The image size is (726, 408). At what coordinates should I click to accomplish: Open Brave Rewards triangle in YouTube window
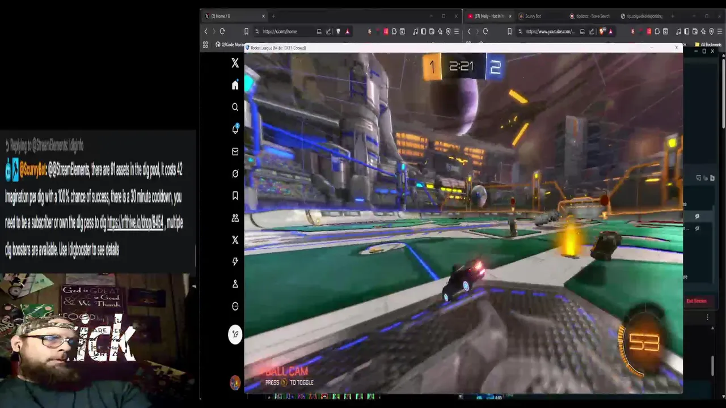[611, 31]
